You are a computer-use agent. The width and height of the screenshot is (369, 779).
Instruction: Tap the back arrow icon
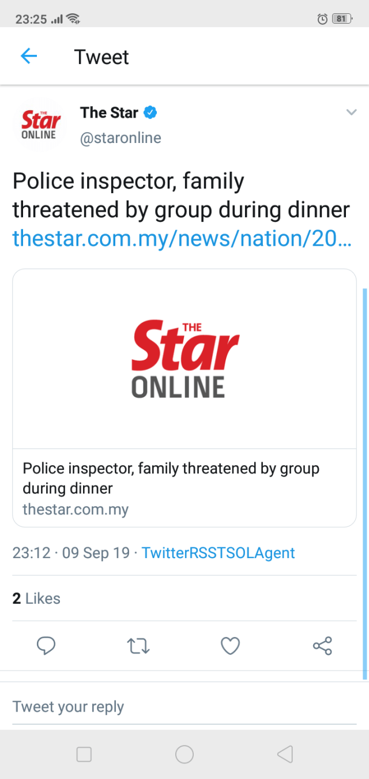pyautogui.click(x=28, y=56)
